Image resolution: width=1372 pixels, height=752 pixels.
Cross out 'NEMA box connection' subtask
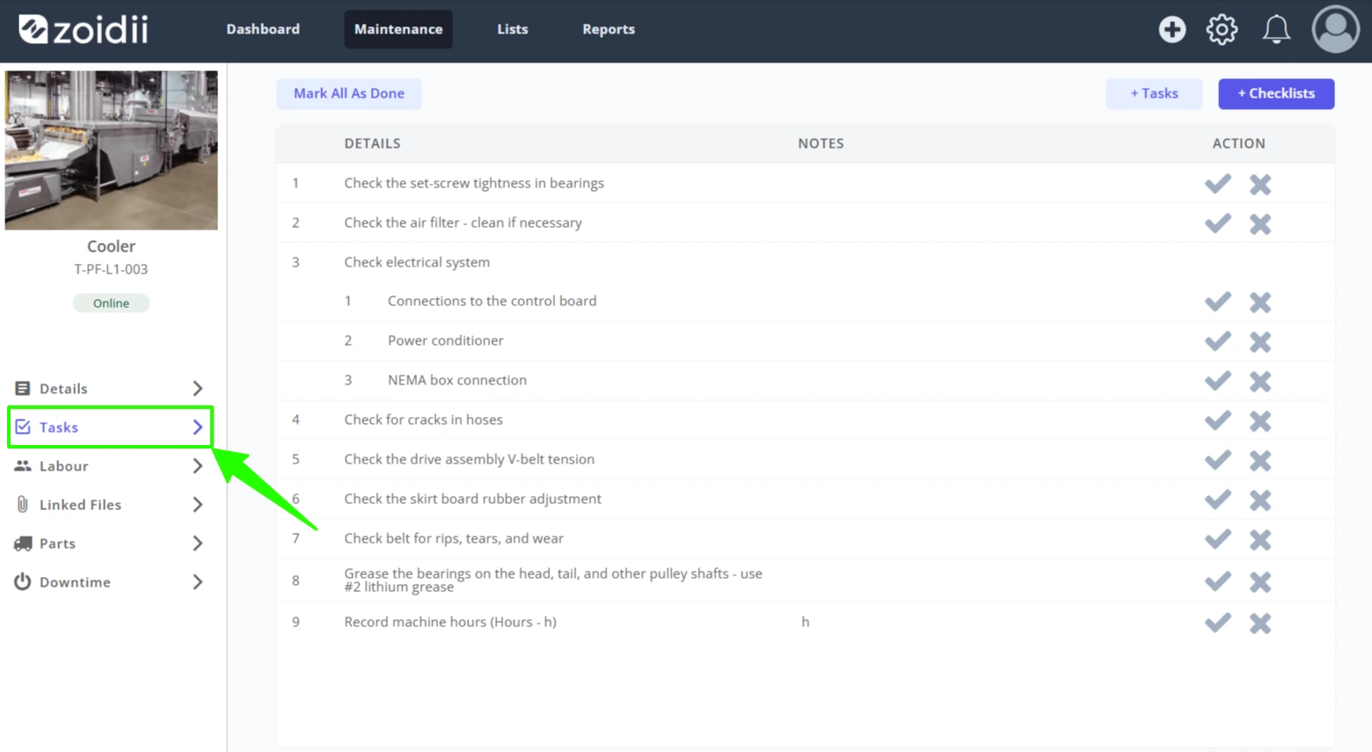point(1260,381)
